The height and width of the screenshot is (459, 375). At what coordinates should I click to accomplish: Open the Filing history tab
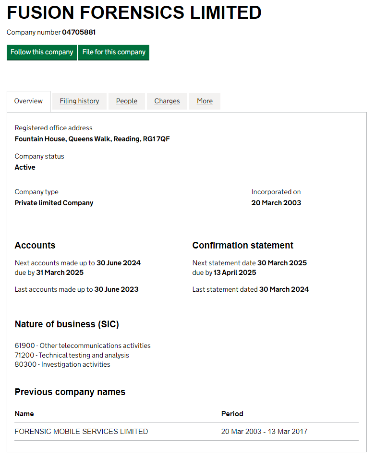pyautogui.click(x=79, y=101)
